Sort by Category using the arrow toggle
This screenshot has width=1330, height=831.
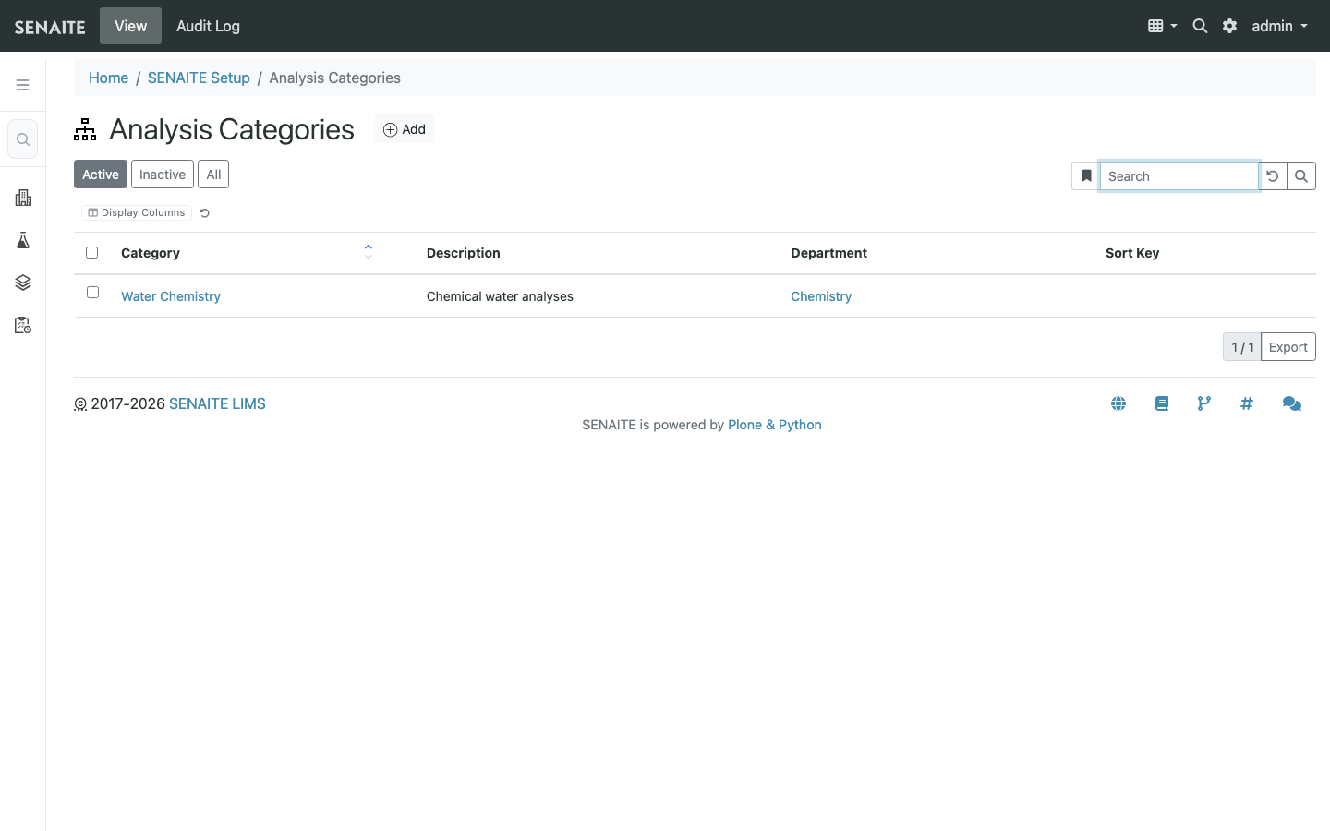(369, 251)
